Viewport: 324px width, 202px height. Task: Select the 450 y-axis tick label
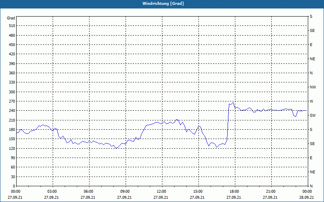click(x=12, y=45)
